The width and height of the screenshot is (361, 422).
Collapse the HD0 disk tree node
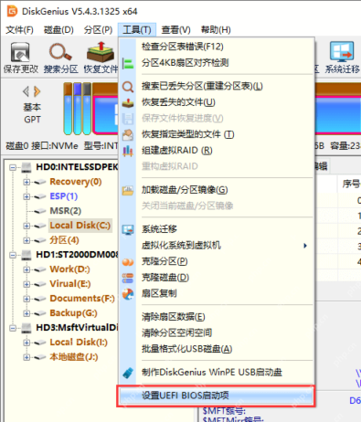click(13, 167)
